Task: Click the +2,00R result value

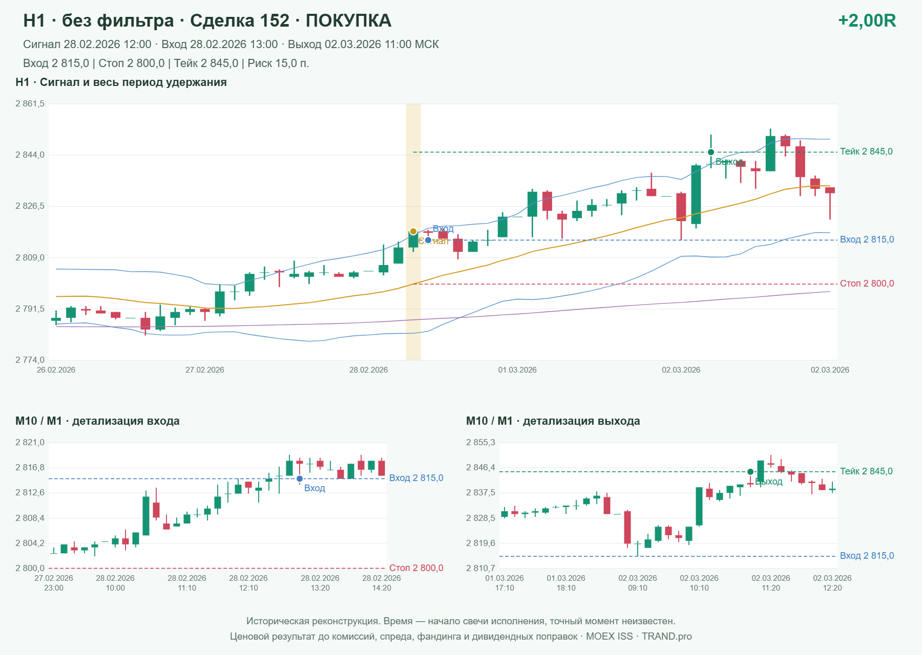Action: point(867,21)
